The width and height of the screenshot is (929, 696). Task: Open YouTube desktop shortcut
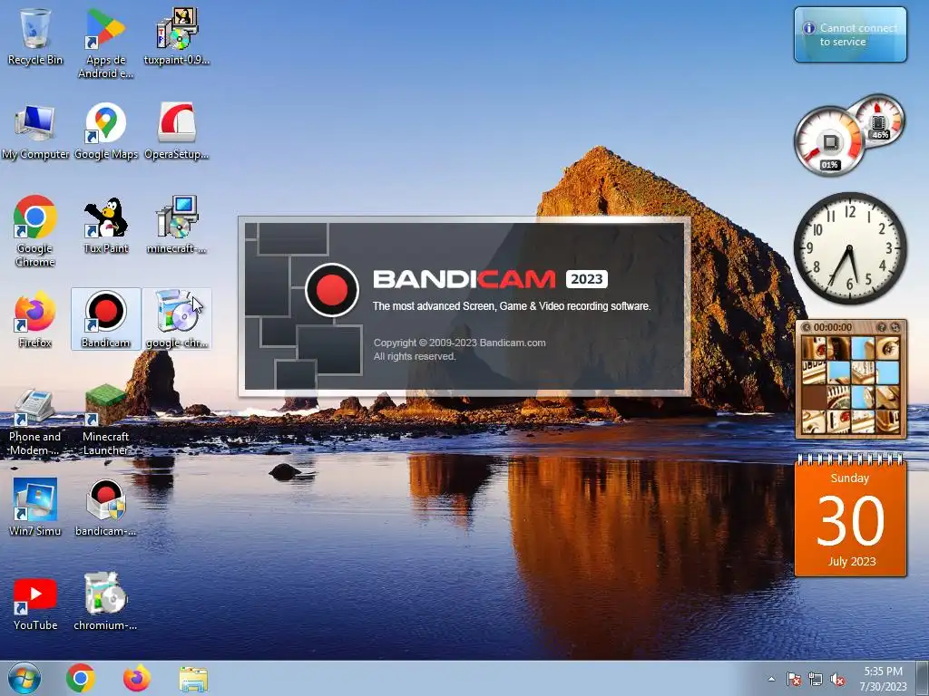[35, 603]
